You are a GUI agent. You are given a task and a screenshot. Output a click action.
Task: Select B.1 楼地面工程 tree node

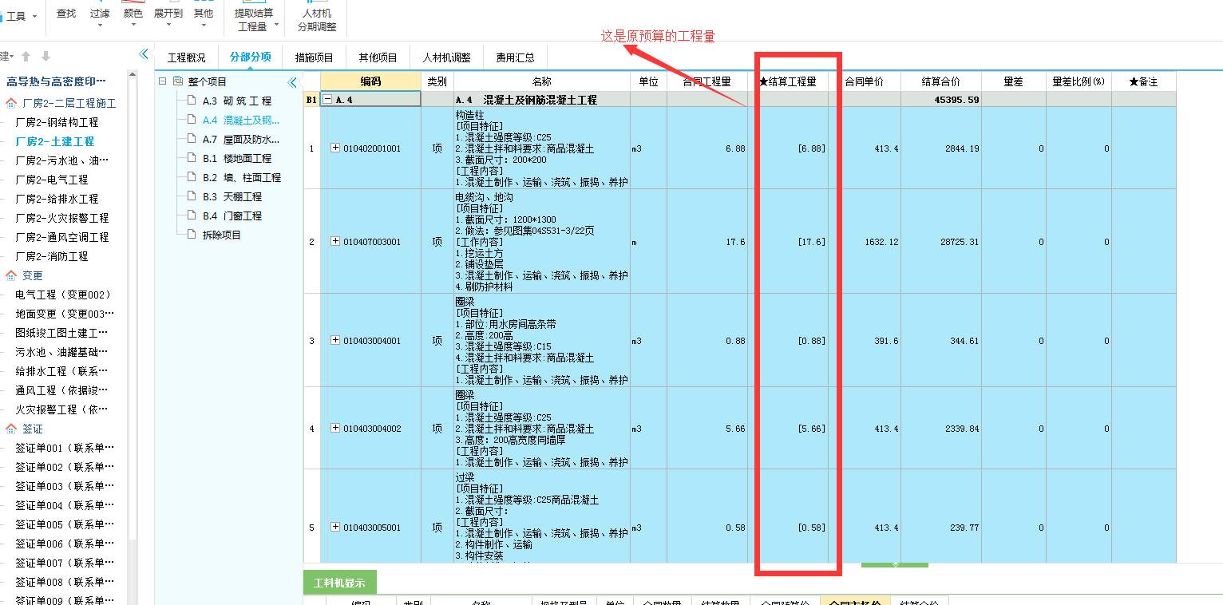pyautogui.click(x=236, y=159)
